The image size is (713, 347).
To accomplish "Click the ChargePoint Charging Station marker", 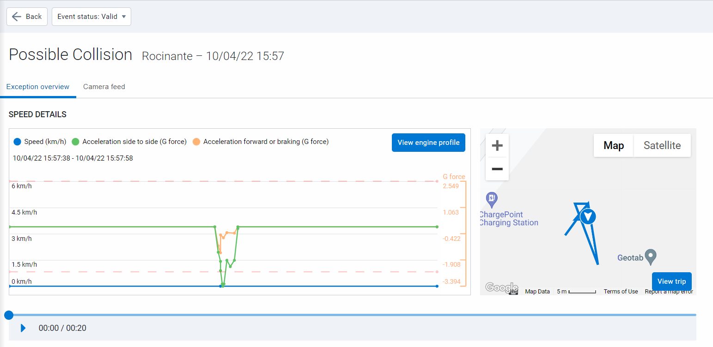I will pos(492,200).
